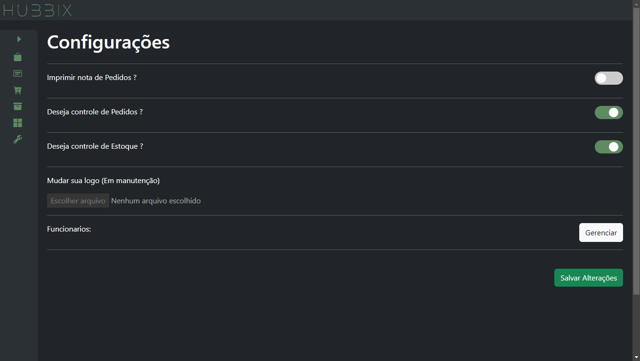Viewport: 640px width, 361px height.
Task: Open the shopping cart checkmark icon
Action: point(18,90)
